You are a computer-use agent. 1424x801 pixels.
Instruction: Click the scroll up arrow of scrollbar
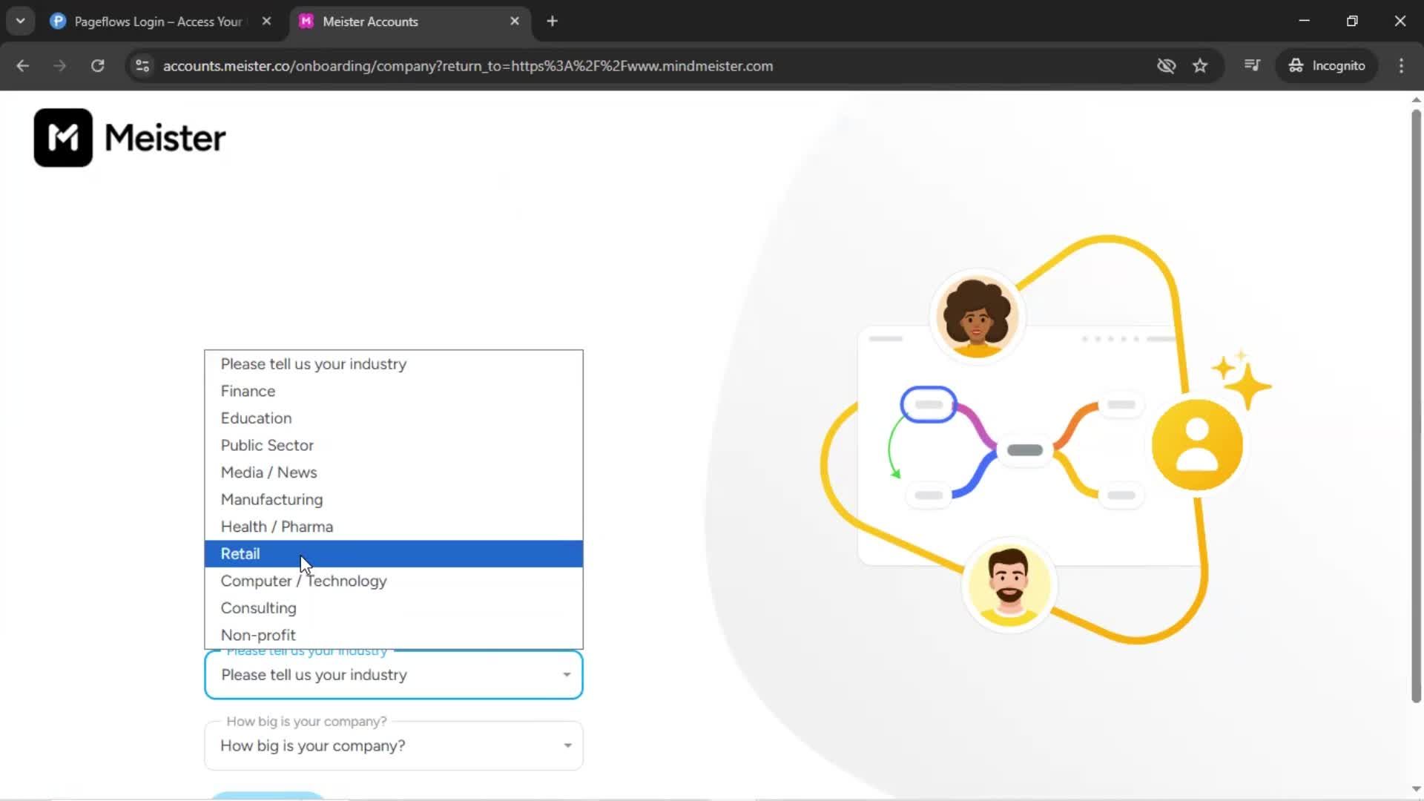pos(1416,99)
